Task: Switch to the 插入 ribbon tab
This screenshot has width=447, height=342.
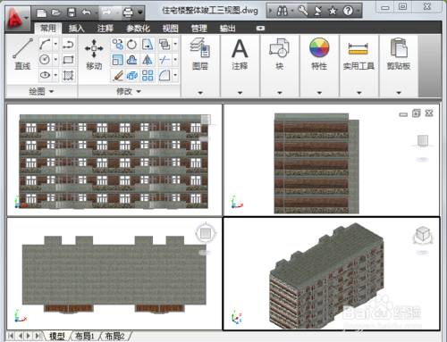Action: pyautogui.click(x=77, y=29)
